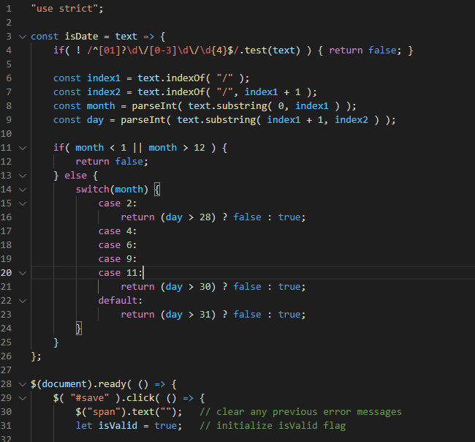Click the day variable declared on line 9
This screenshot has height=442, width=475.
[x=95, y=120]
